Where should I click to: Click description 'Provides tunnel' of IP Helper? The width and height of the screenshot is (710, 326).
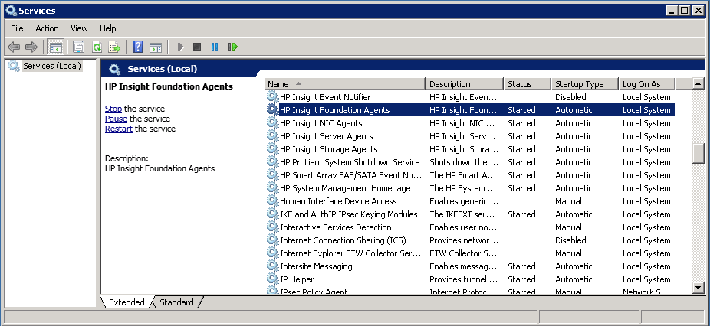point(464,279)
